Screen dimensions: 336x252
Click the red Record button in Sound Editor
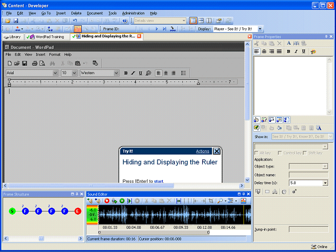[x=107, y=201]
